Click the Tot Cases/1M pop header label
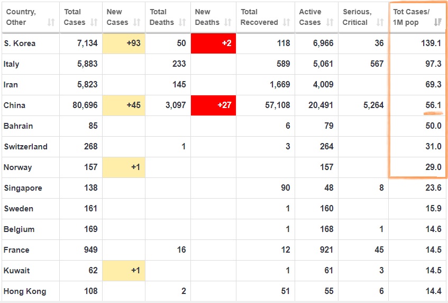Image resolution: width=448 pixels, height=303 pixels. pyautogui.click(x=412, y=17)
